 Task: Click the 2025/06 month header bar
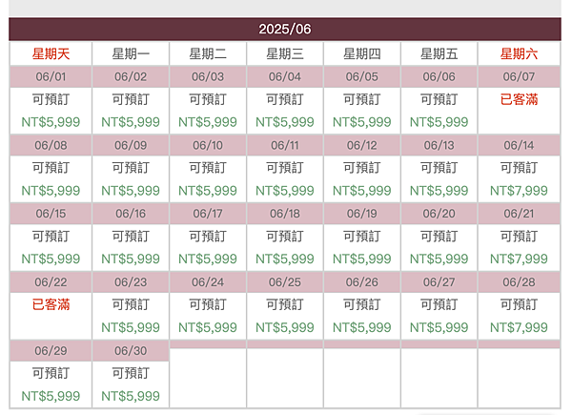(x=285, y=29)
